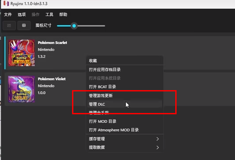Choose 打开 Atmosphere MOD 目录 entry
Image resolution: width=235 pixels, height=160 pixels.
click(x=125, y=130)
